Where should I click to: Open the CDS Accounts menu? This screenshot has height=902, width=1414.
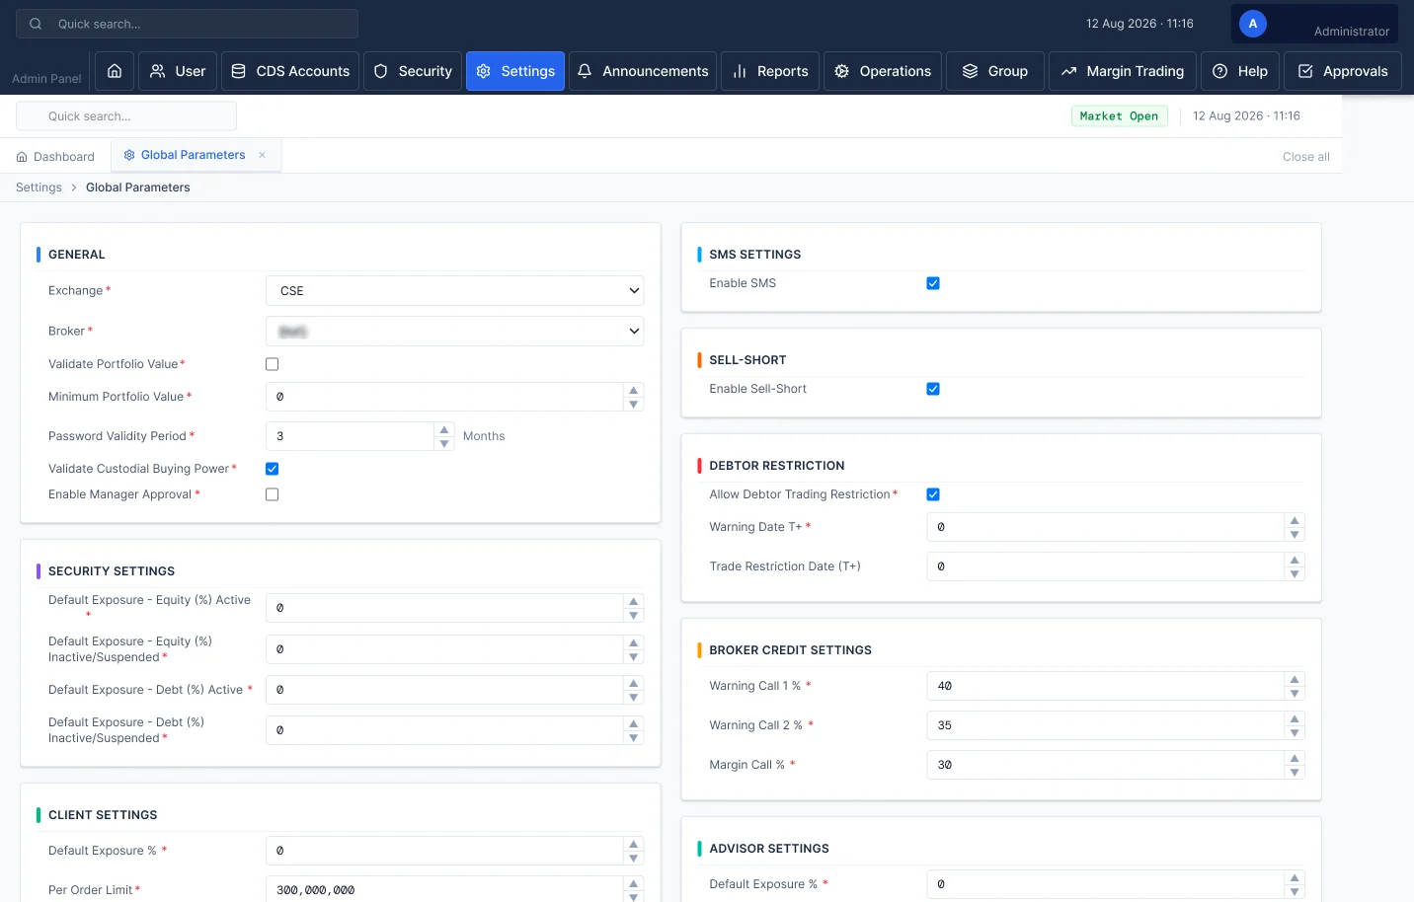tap(290, 71)
